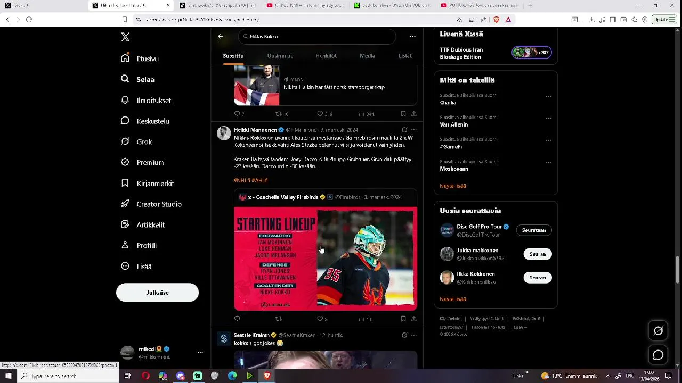The height and width of the screenshot is (383, 682).
Task: Open floating chat messages button
Action: [x=658, y=355]
